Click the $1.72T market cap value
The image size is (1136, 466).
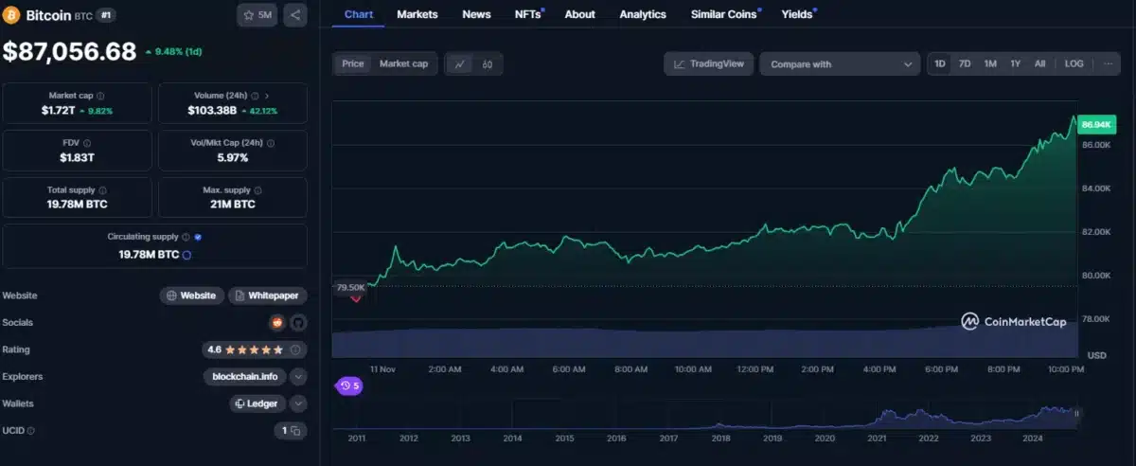coord(58,111)
